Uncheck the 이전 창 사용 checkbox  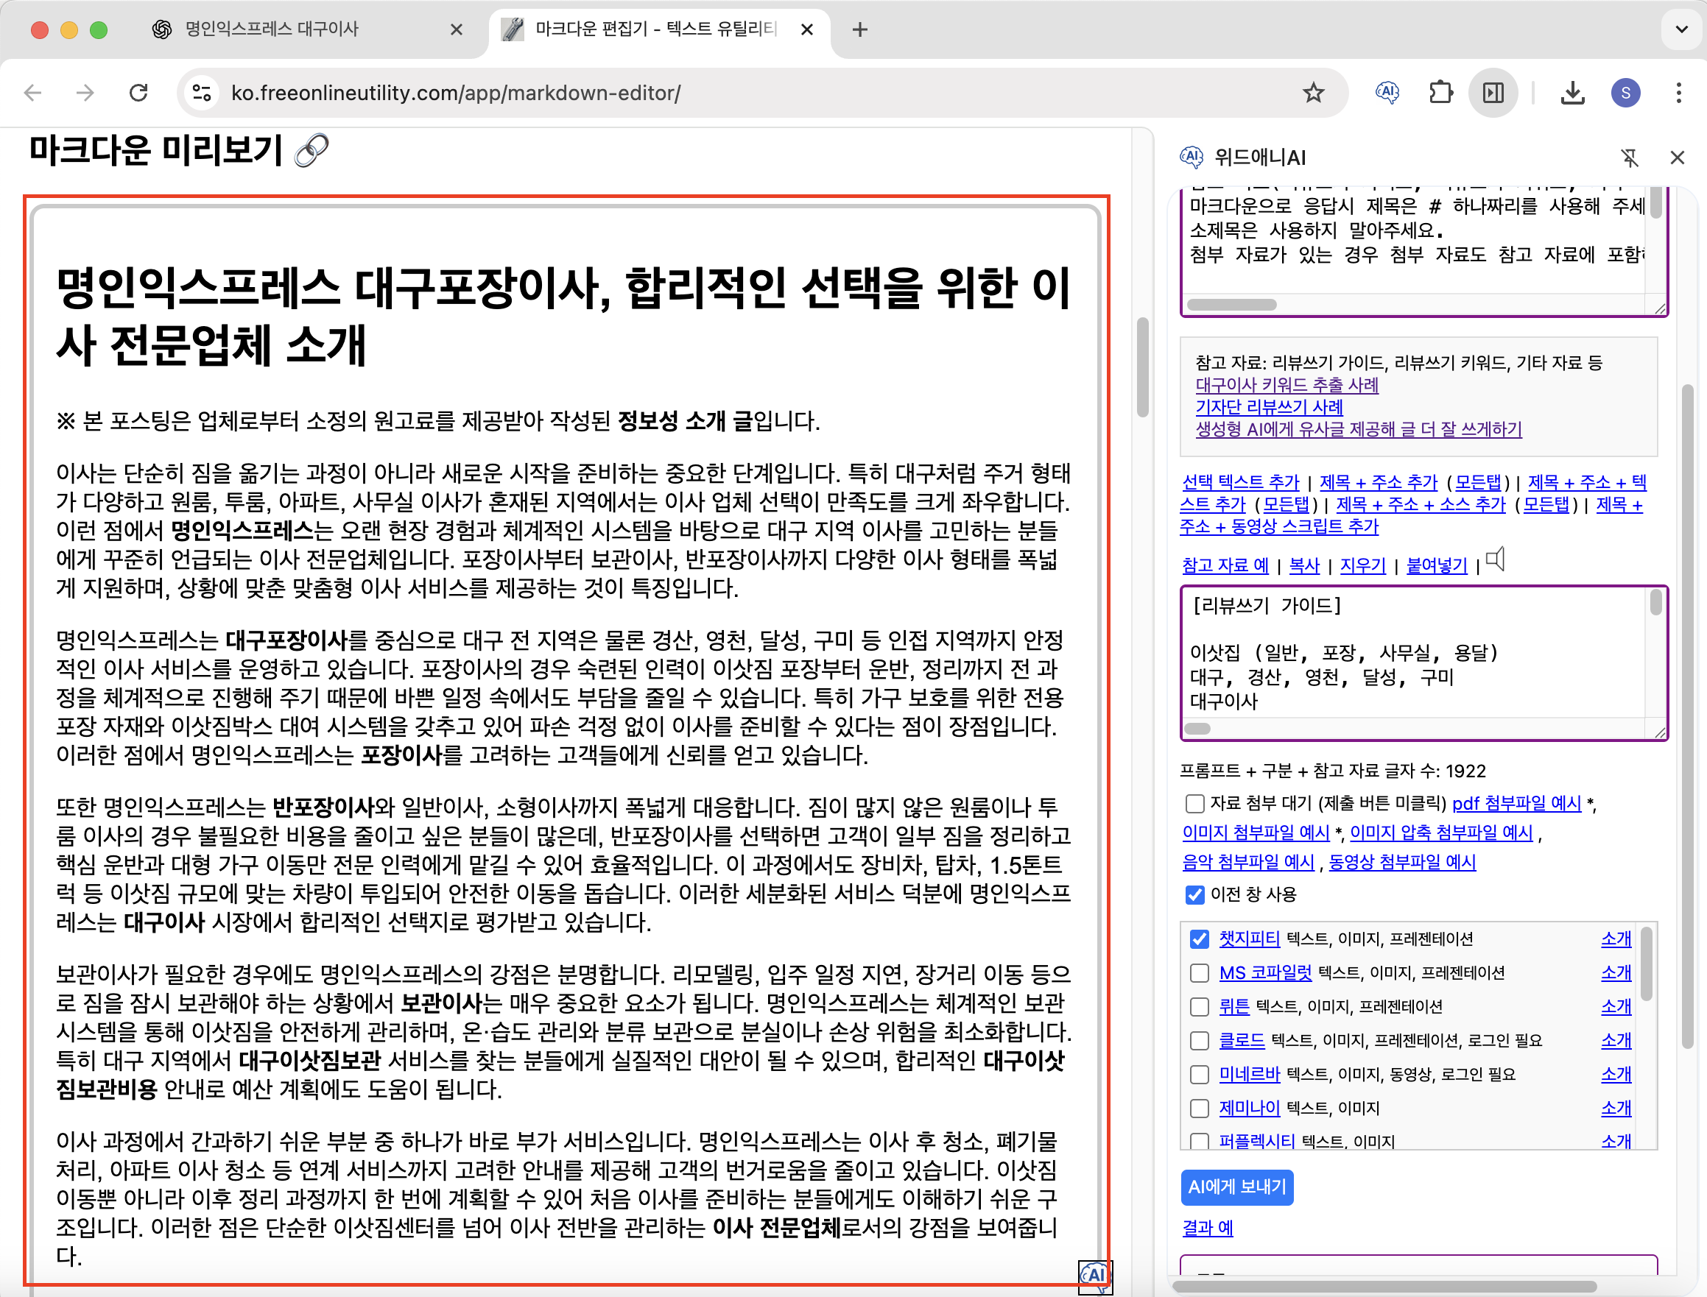[x=1194, y=895]
